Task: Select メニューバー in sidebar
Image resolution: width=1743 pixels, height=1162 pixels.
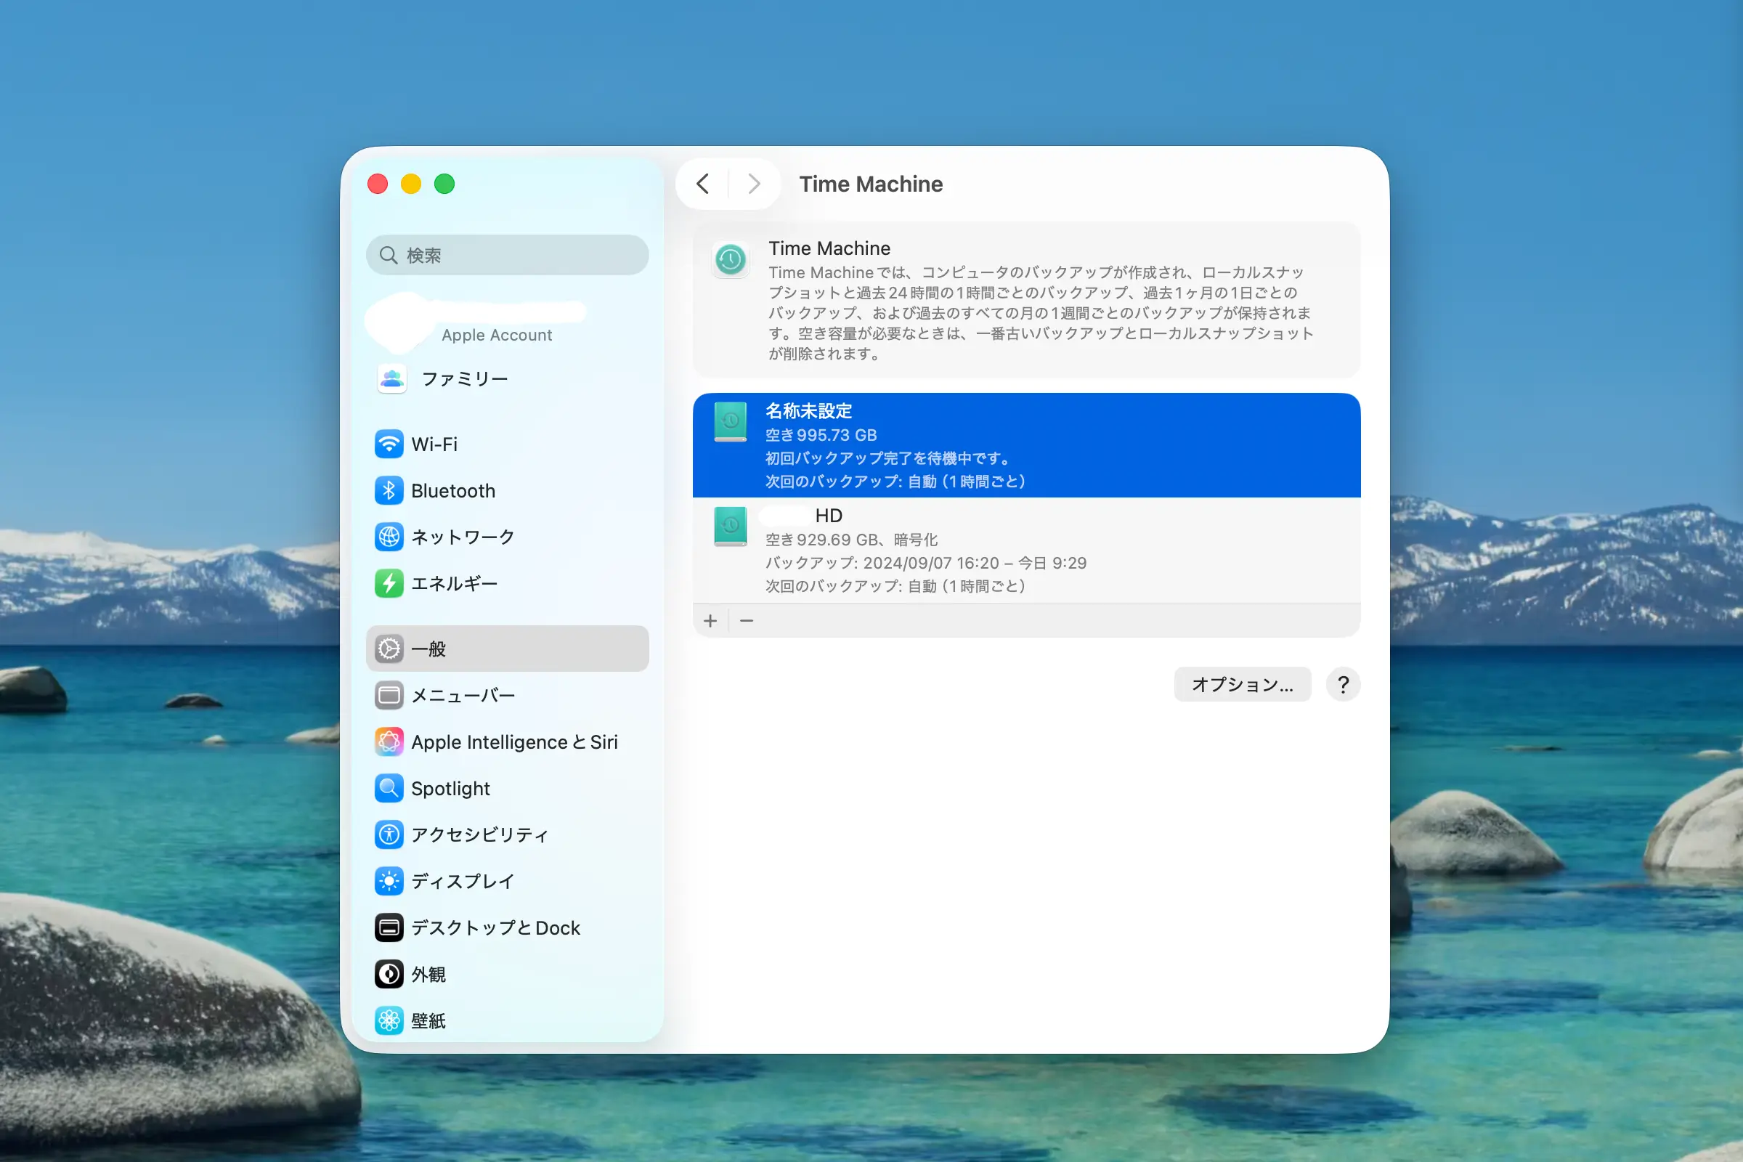Action: tap(463, 695)
